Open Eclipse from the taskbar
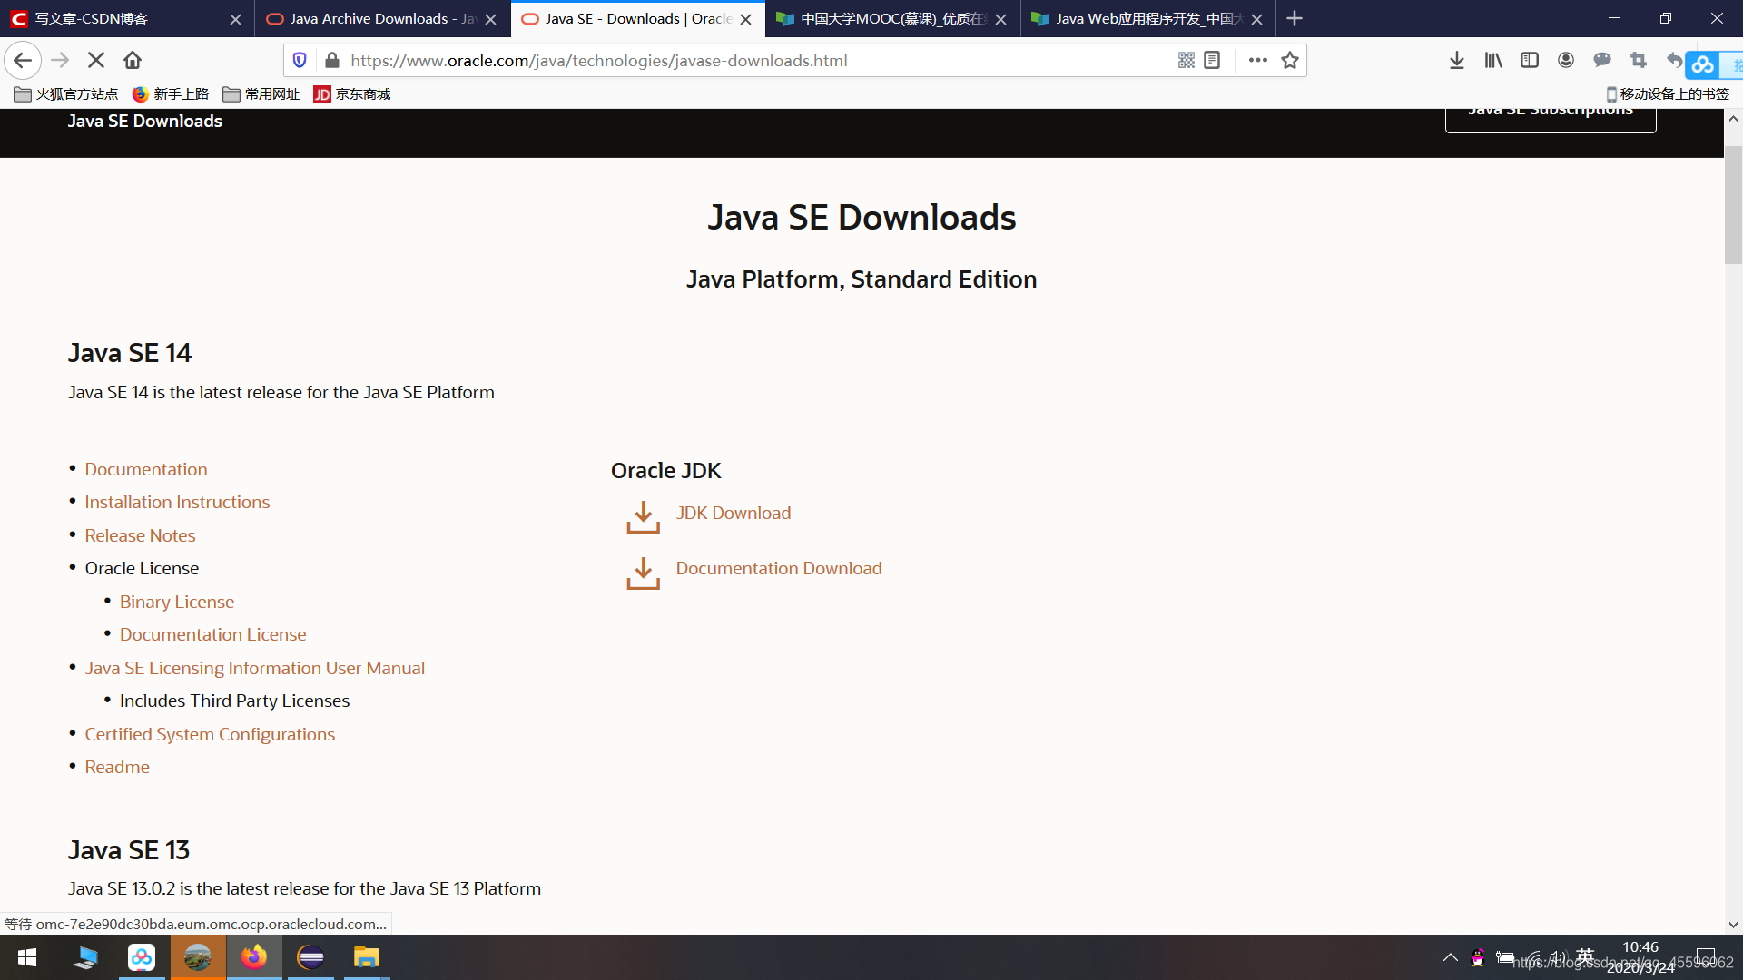Screen dimensions: 1743x980 tap(310, 957)
